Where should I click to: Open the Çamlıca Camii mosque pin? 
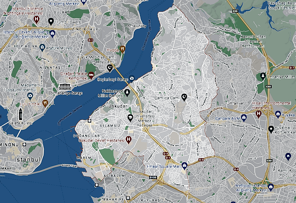click(184, 97)
